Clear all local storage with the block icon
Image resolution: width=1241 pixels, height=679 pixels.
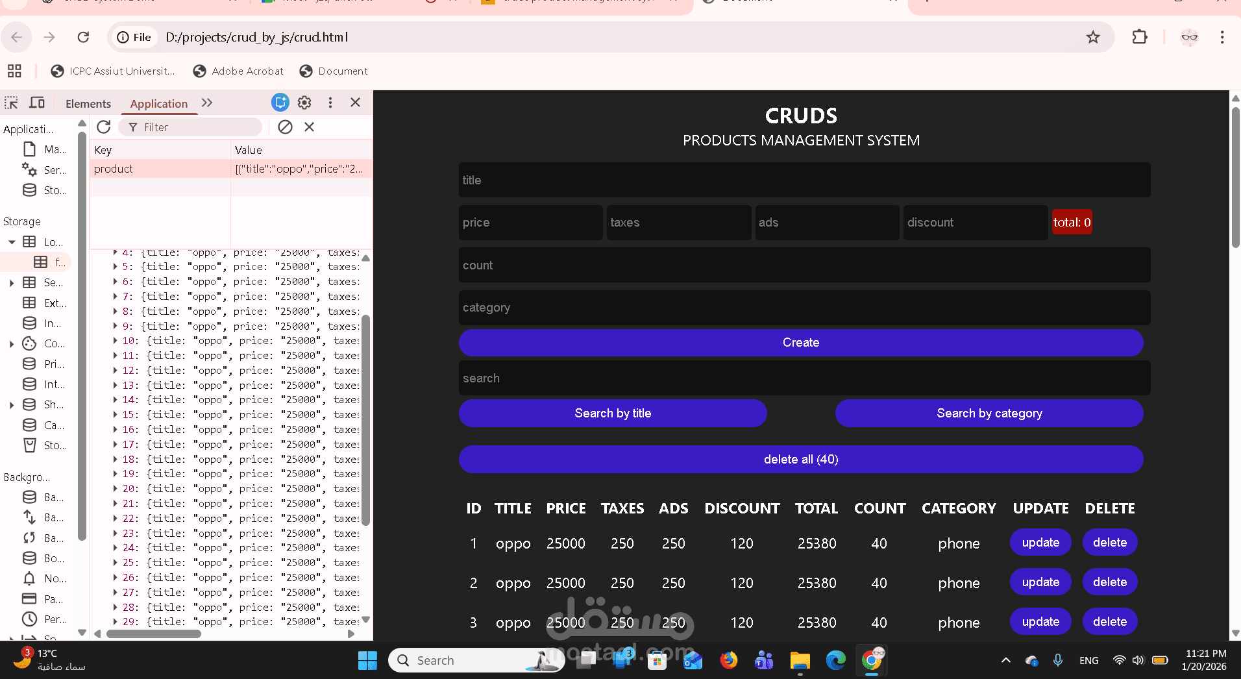point(286,127)
